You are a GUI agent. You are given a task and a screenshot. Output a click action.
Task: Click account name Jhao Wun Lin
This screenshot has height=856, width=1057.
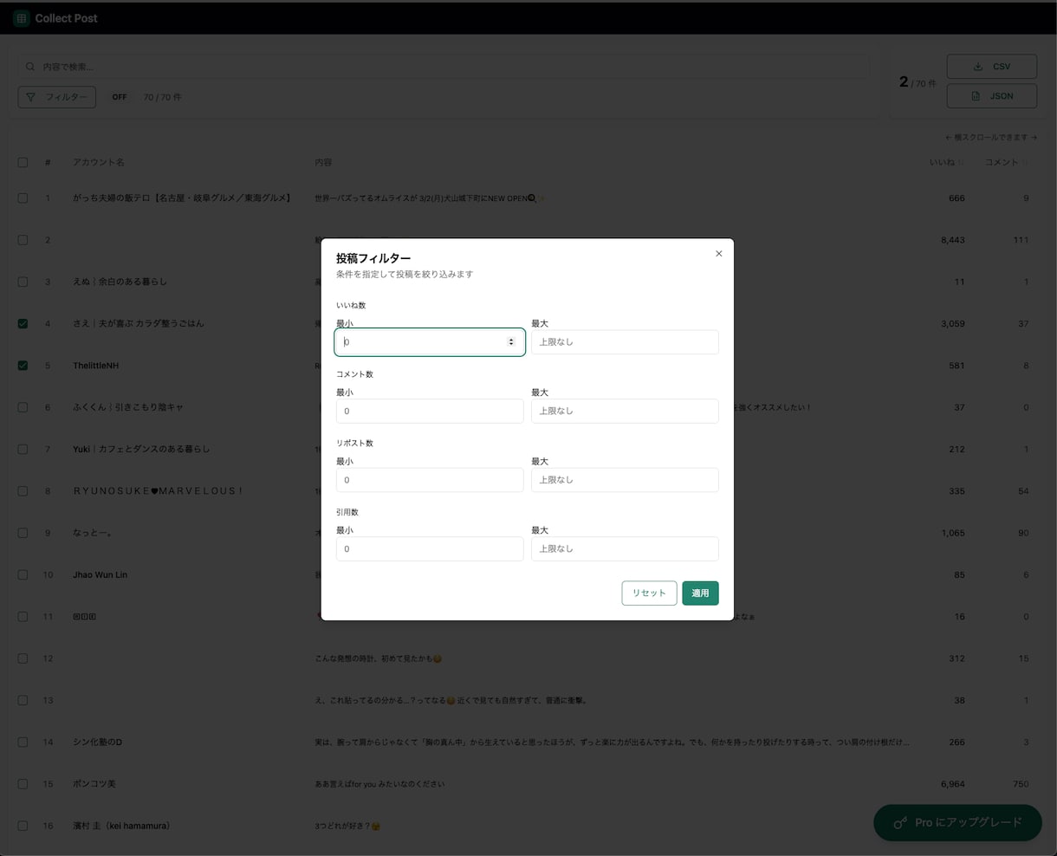point(100,574)
